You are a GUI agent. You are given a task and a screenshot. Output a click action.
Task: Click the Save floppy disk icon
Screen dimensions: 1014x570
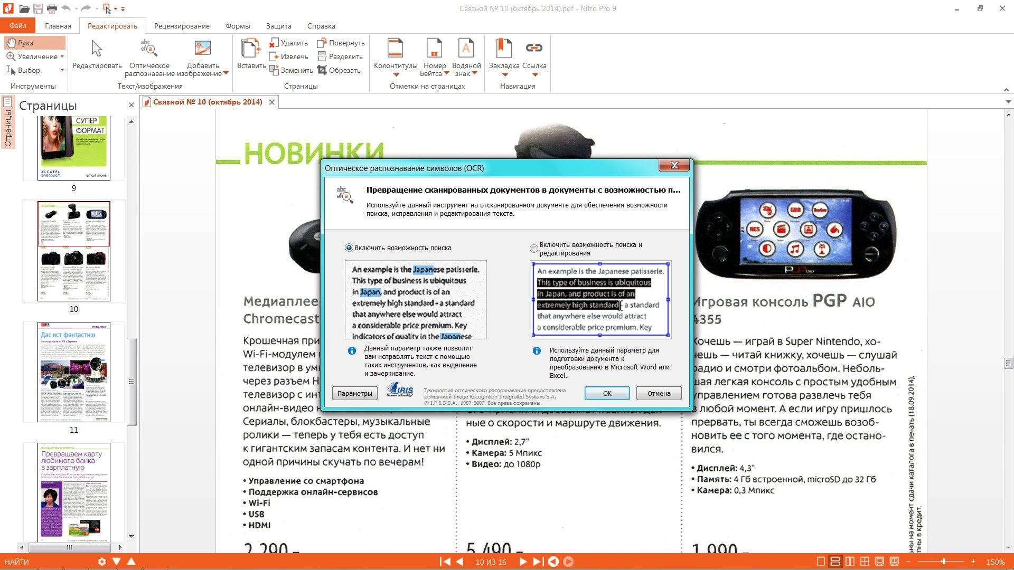(38, 9)
